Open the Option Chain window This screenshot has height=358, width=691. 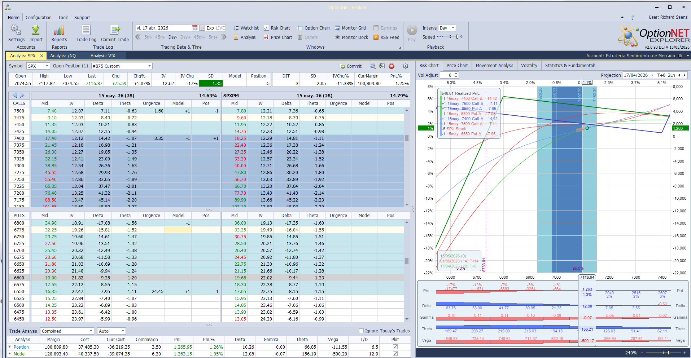click(313, 28)
